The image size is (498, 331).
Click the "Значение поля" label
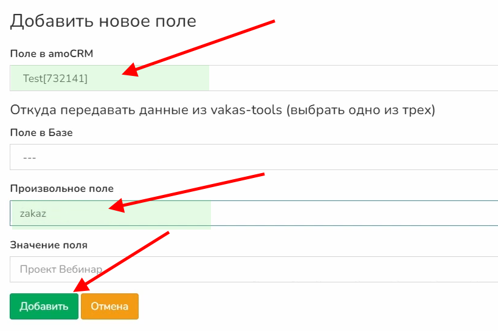(x=49, y=245)
